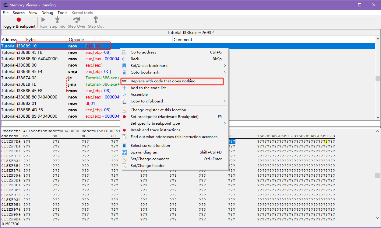Image resolution: width=381 pixels, height=228 pixels.
Task: Select the highlighted mov [eax],edx row
Action: pos(188,46)
